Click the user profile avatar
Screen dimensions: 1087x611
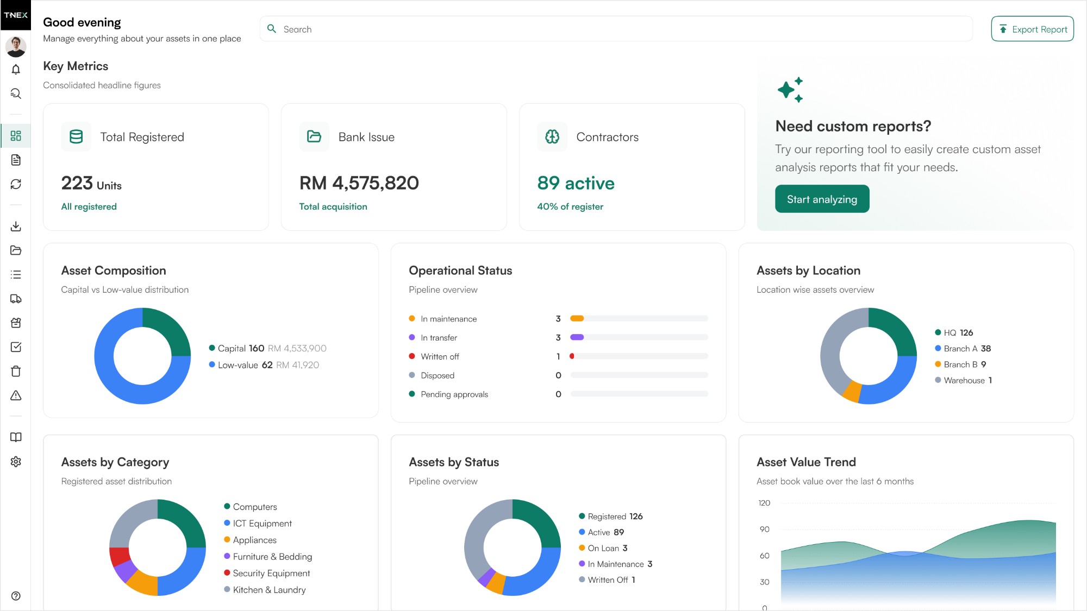click(16, 46)
